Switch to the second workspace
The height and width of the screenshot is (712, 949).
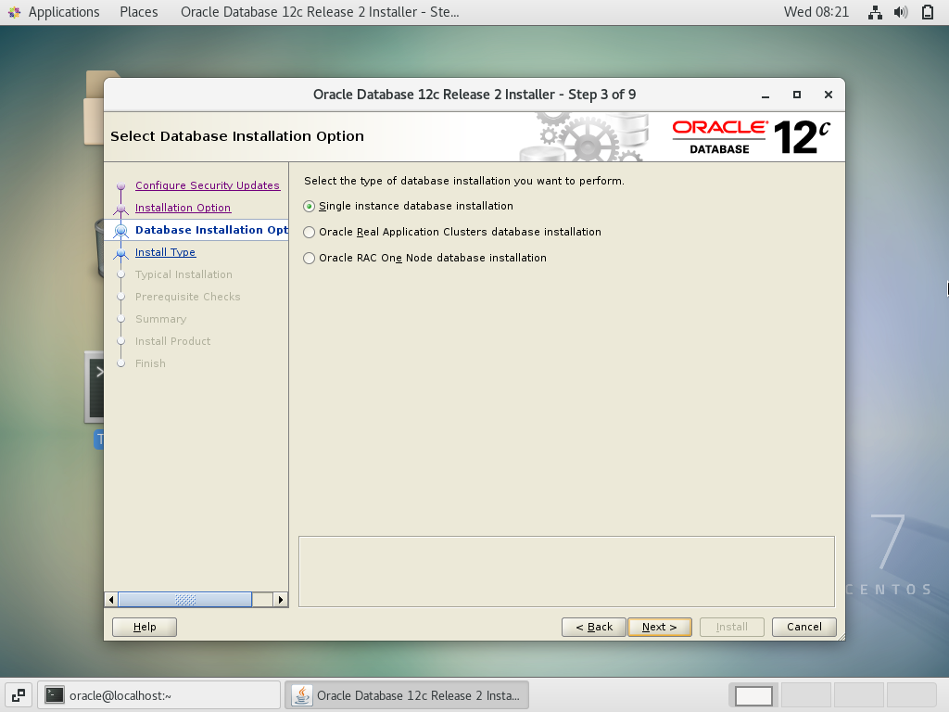(x=806, y=695)
